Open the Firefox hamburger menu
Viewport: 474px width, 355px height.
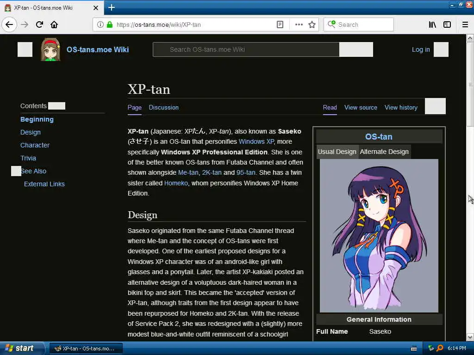[x=465, y=24]
